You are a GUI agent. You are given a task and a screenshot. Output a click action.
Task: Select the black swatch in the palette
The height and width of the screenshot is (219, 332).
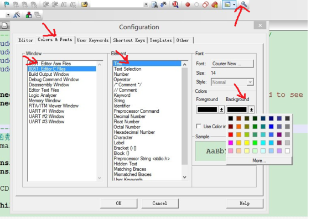[x=231, y=118]
